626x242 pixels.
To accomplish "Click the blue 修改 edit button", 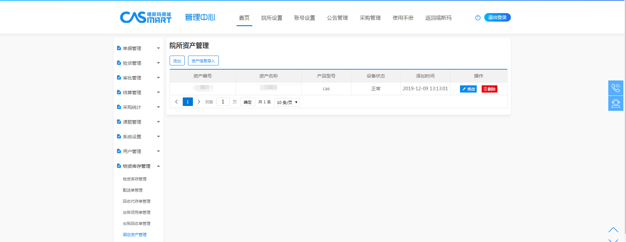I will 468,89.
